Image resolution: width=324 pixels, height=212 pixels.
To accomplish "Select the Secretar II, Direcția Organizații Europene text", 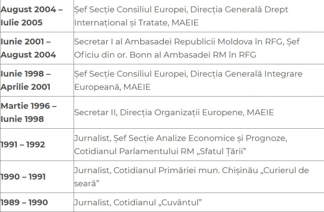I will [x=174, y=113].
